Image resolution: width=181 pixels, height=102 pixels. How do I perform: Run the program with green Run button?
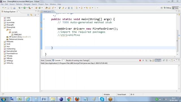pyautogui.click(x=25, y=8)
